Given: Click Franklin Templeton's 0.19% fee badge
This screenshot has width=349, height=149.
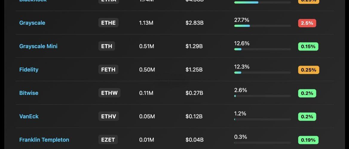Looking at the screenshot, I should point(308,140).
